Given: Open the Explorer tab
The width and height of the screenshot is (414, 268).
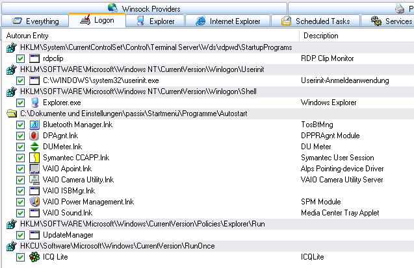Looking at the screenshot, I should [x=155, y=21].
